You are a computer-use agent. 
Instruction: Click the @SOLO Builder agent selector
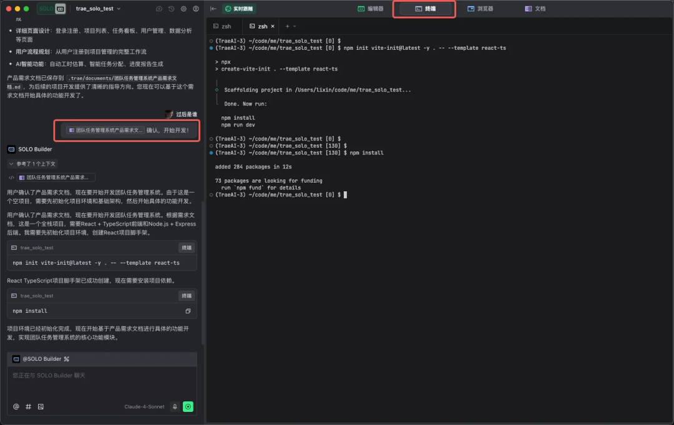(41, 359)
